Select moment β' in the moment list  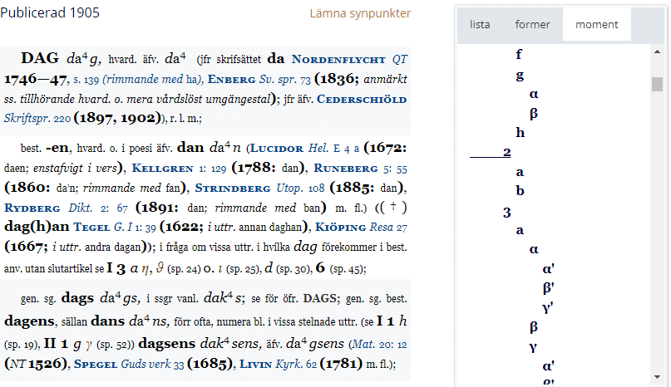[x=548, y=288]
